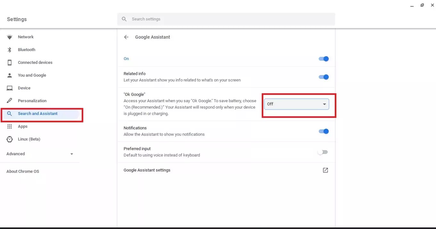Enable the Preferred input voice toggle
Viewport: 436px width, 229px height.
pyautogui.click(x=323, y=152)
